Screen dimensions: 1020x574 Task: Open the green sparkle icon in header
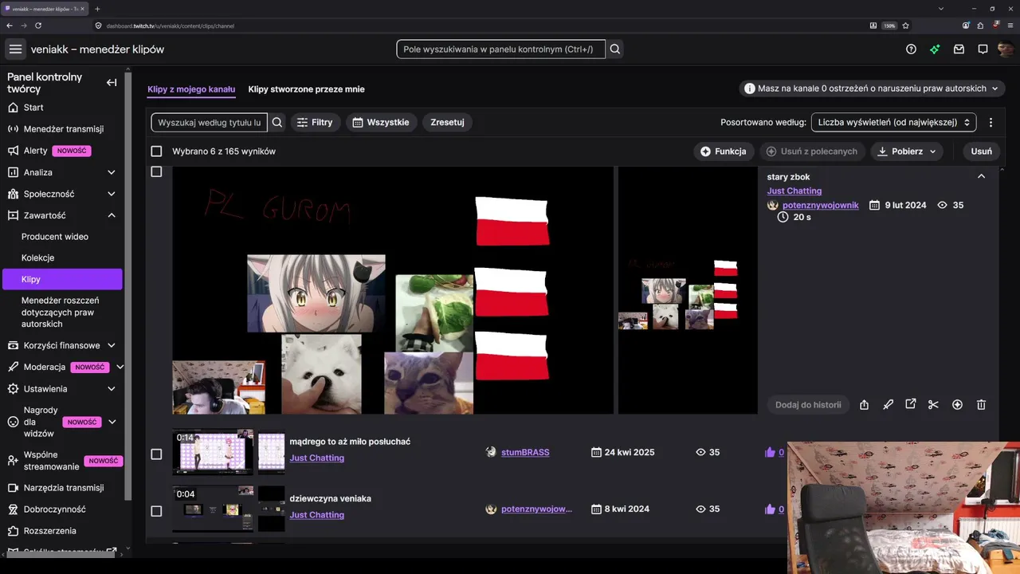pos(935,49)
